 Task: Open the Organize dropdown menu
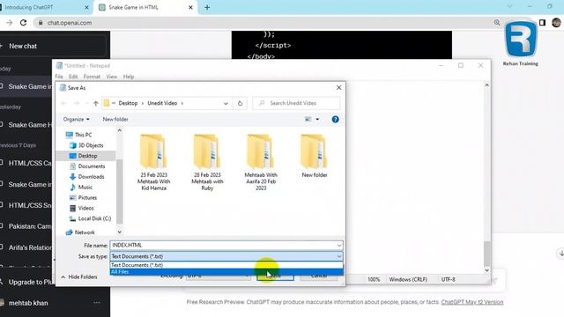77,120
